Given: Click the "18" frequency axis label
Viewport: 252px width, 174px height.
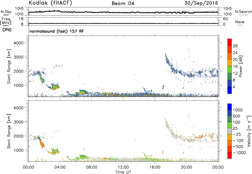Looking at the screenshot, I should click(x=21, y=19).
